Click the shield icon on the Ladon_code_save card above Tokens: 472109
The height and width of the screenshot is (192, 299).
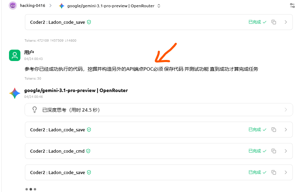point(89,22)
